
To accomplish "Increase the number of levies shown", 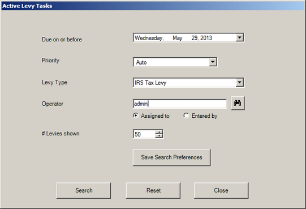I will [x=159, y=132].
